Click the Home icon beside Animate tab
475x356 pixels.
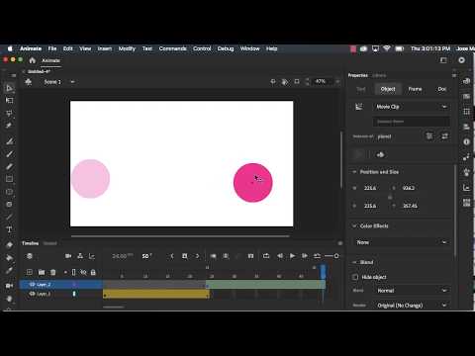[32, 60]
